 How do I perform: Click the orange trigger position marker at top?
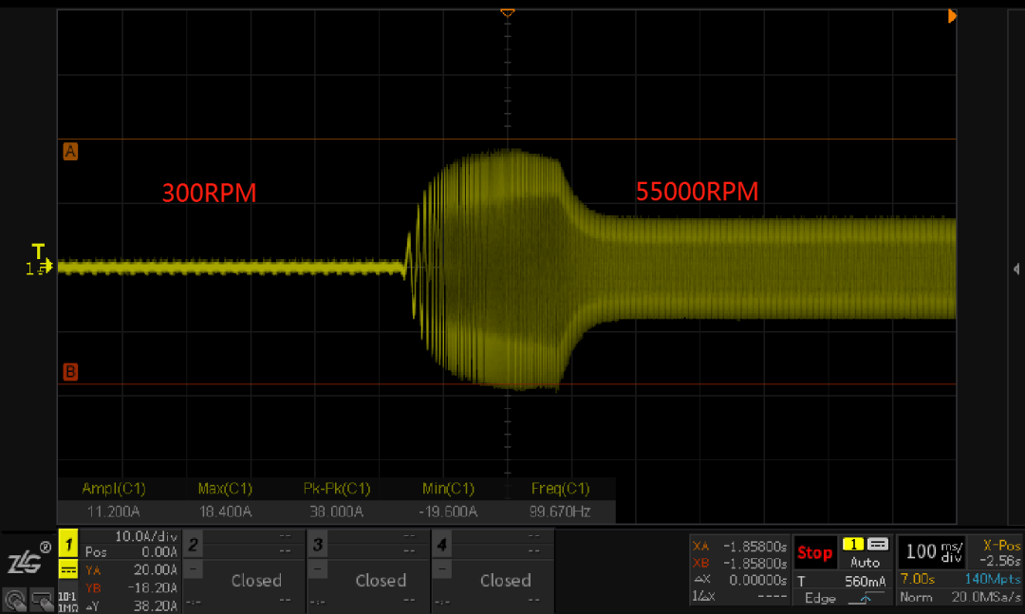(x=507, y=12)
